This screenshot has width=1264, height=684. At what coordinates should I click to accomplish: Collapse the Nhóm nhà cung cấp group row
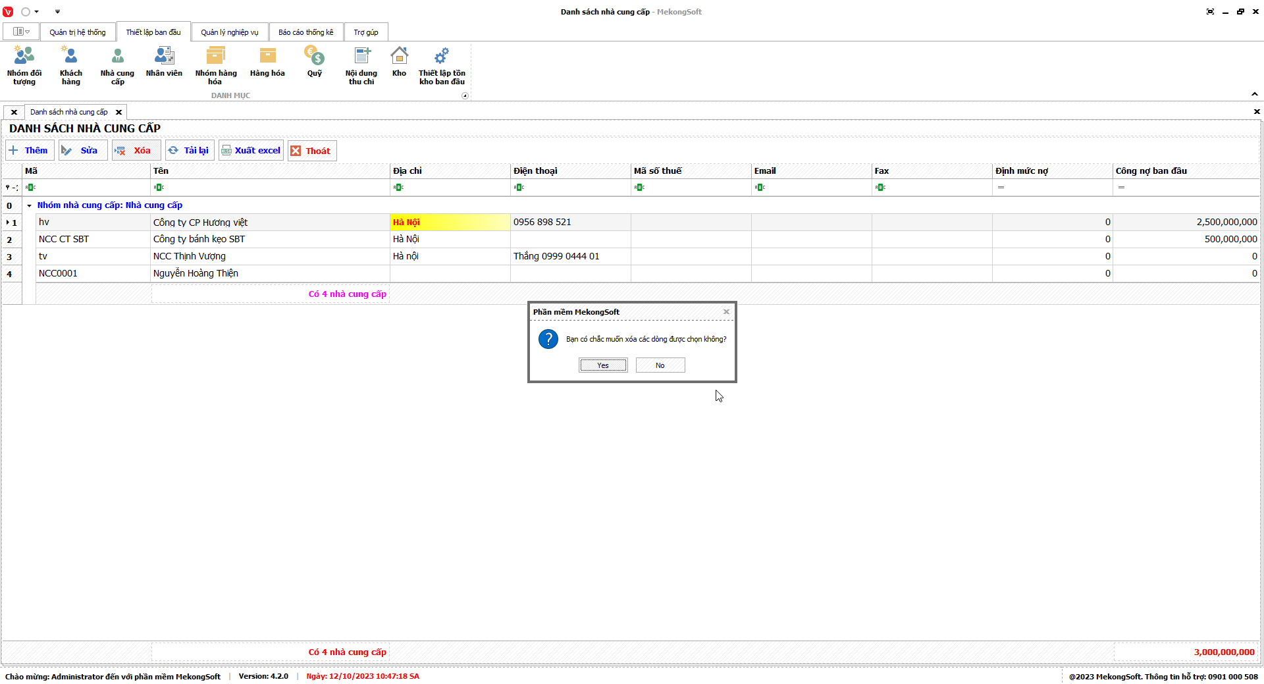click(x=29, y=205)
